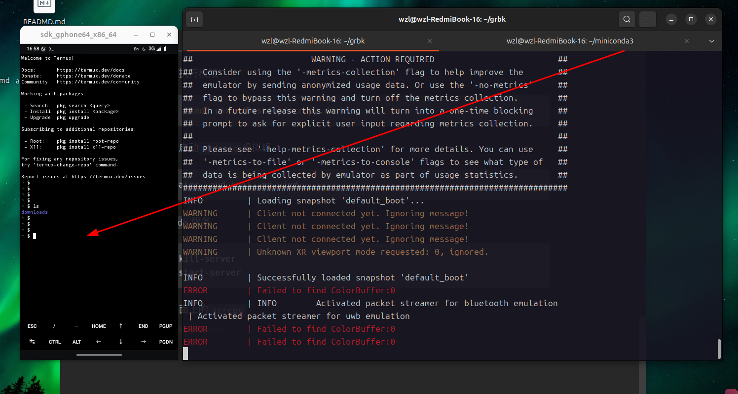Tap the Tab key icon in Termux
Viewport: 738px width, 394px height.
(x=32, y=342)
